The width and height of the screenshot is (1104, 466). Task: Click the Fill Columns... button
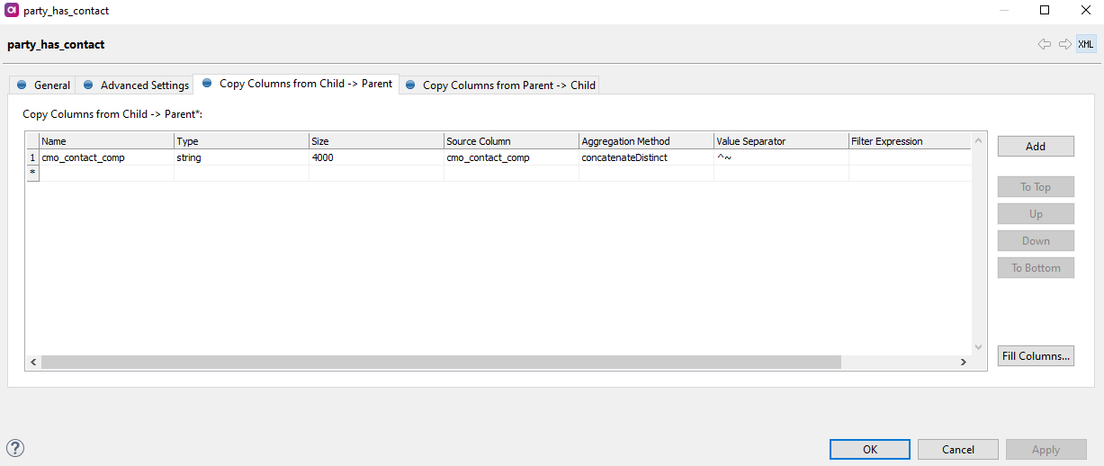click(1036, 356)
